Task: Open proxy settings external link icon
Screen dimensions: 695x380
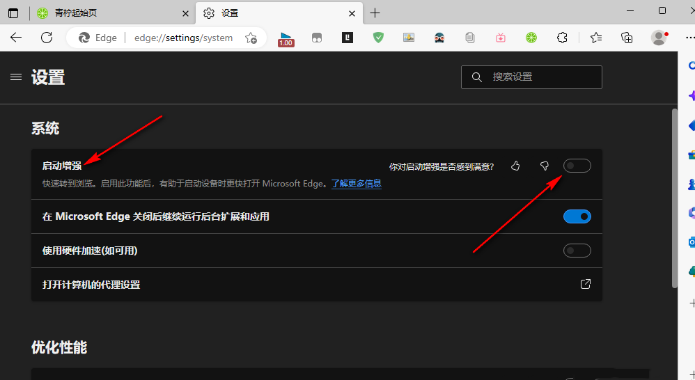Action: tap(586, 284)
